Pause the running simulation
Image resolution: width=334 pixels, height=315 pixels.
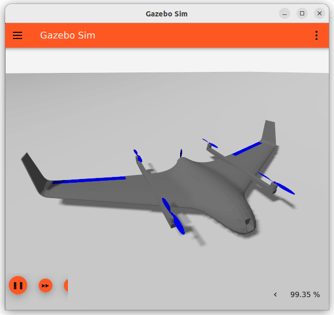click(x=18, y=285)
